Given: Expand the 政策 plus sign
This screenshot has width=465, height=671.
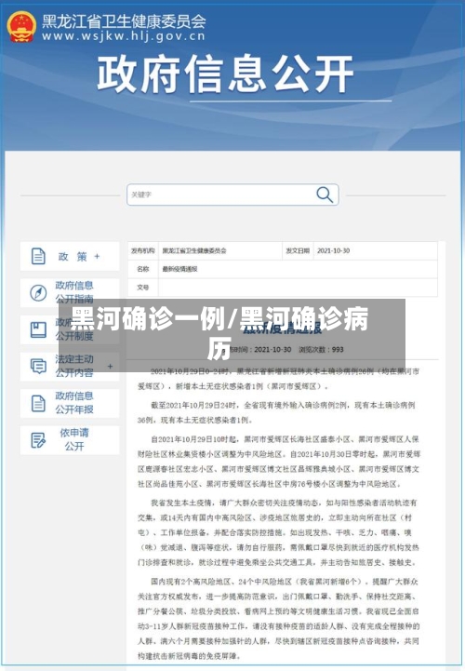Looking at the screenshot, I should point(97,256).
